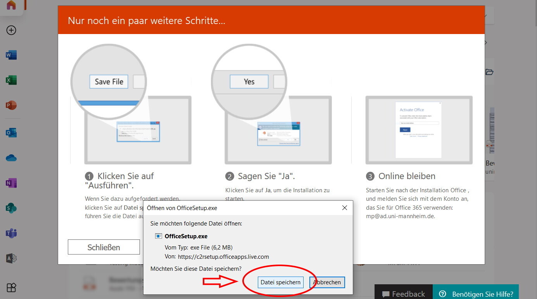Open Teams from the sidebar

11,233
